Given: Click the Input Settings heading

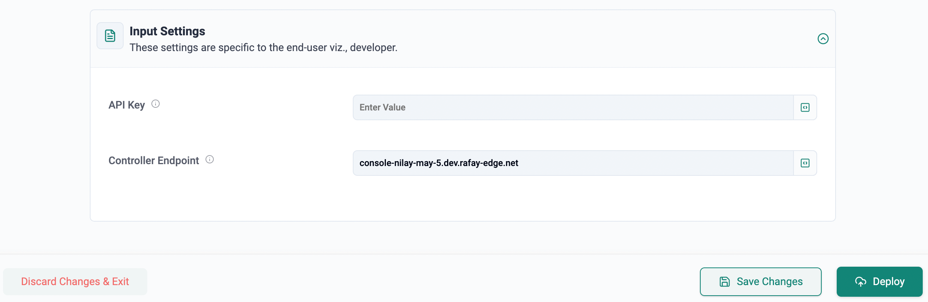Looking at the screenshot, I should 167,31.
